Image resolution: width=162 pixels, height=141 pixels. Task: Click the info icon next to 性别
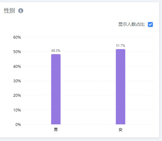(21, 11)
